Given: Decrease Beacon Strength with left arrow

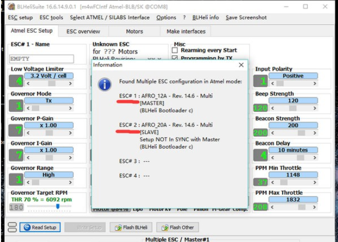Looking at the screenshot, I should point(272,133).
